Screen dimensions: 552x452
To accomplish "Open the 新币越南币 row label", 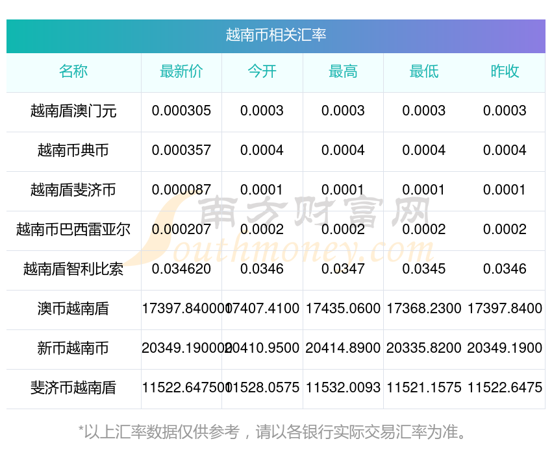I will click(x=73, y=348).
